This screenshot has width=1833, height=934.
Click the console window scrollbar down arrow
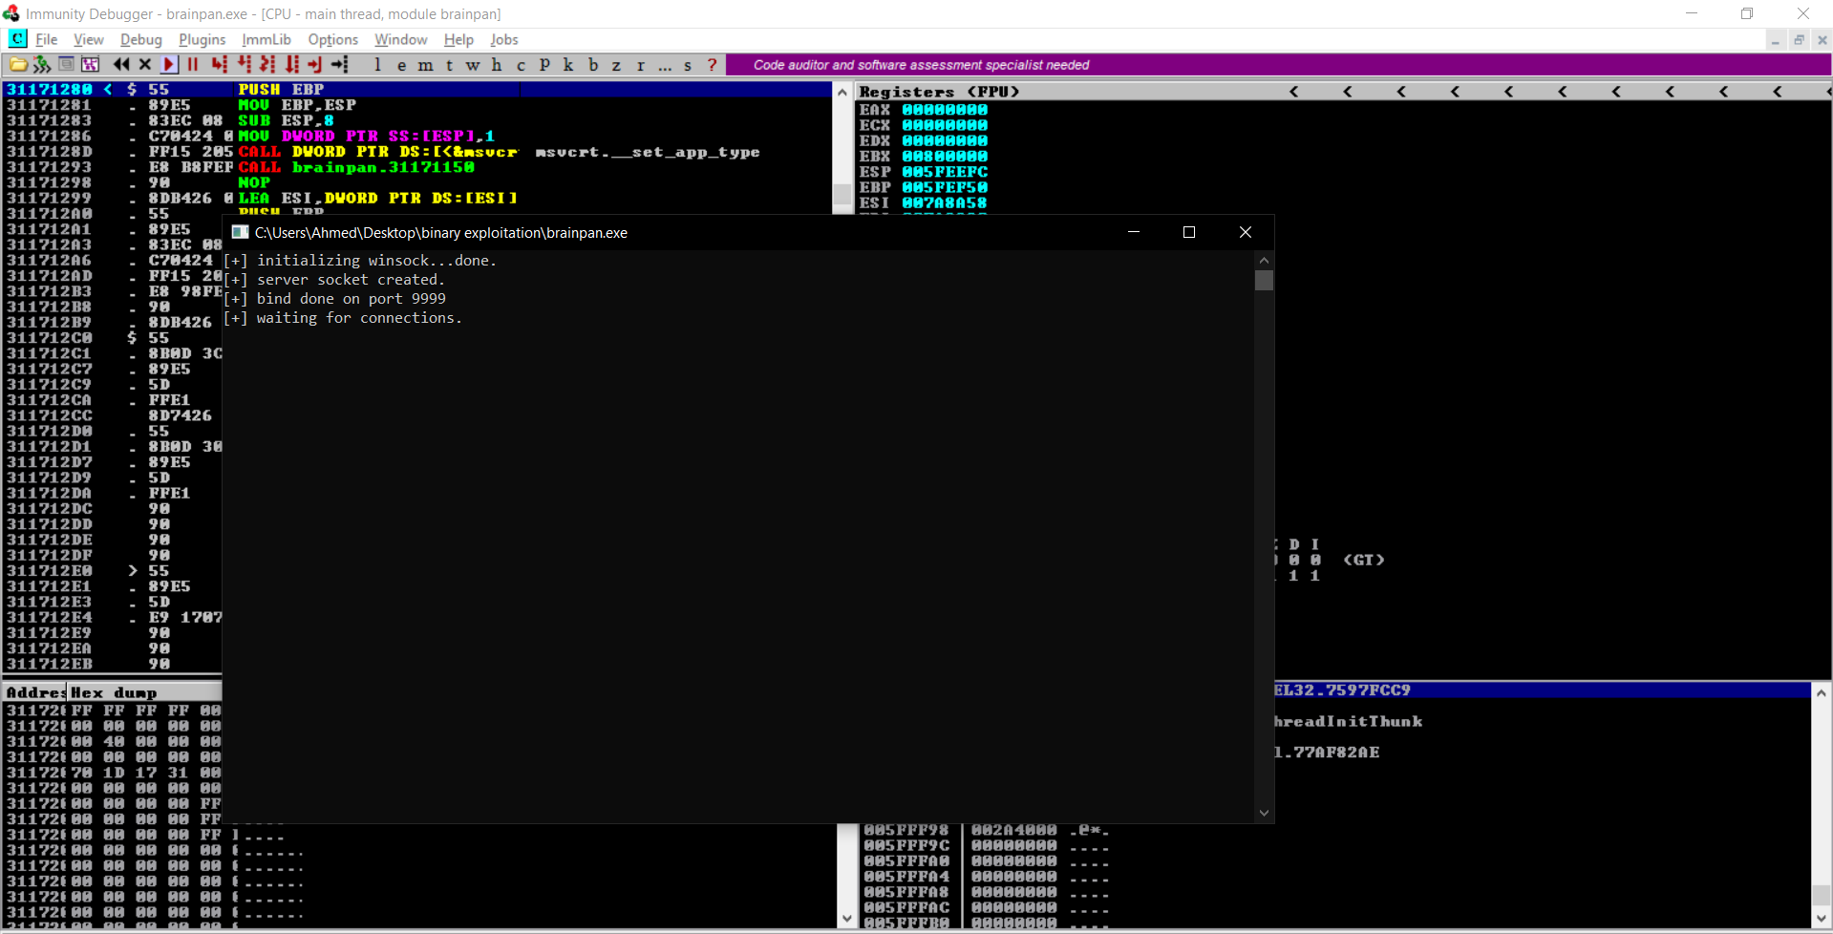tap(1264, 813)
